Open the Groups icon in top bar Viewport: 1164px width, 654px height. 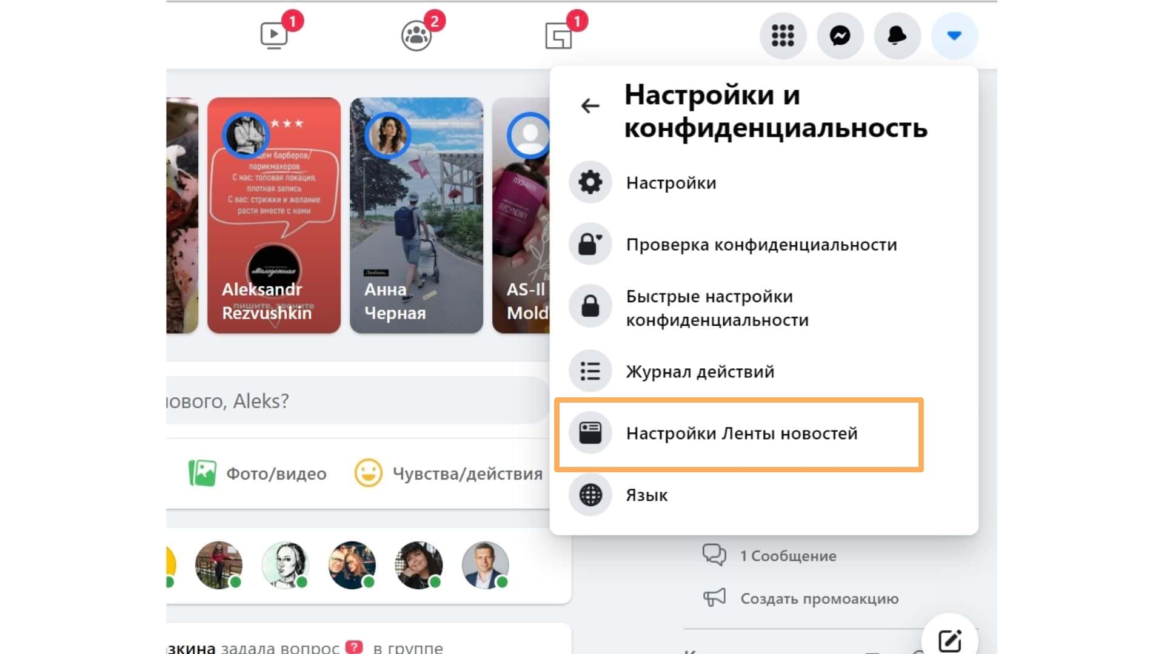coord(416,36)
